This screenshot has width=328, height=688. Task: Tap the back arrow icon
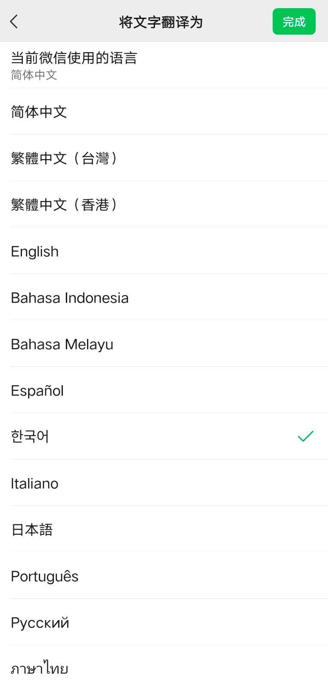[x=14, y=22]
